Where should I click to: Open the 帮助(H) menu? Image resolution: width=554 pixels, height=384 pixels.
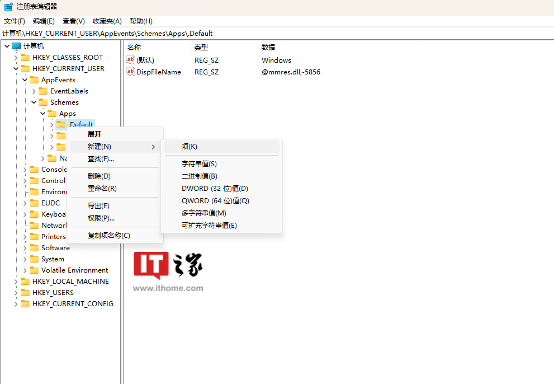(x=141, y=21)
